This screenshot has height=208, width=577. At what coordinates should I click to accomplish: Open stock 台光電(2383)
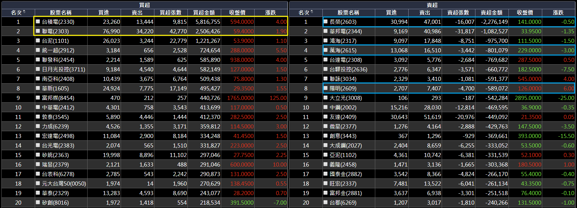(x=58, y=145)
